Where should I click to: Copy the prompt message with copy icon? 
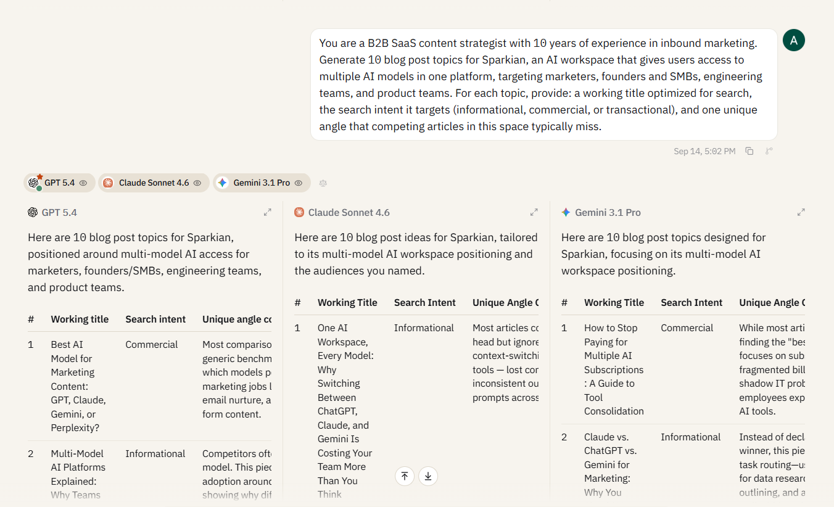(x=749, y=151)
